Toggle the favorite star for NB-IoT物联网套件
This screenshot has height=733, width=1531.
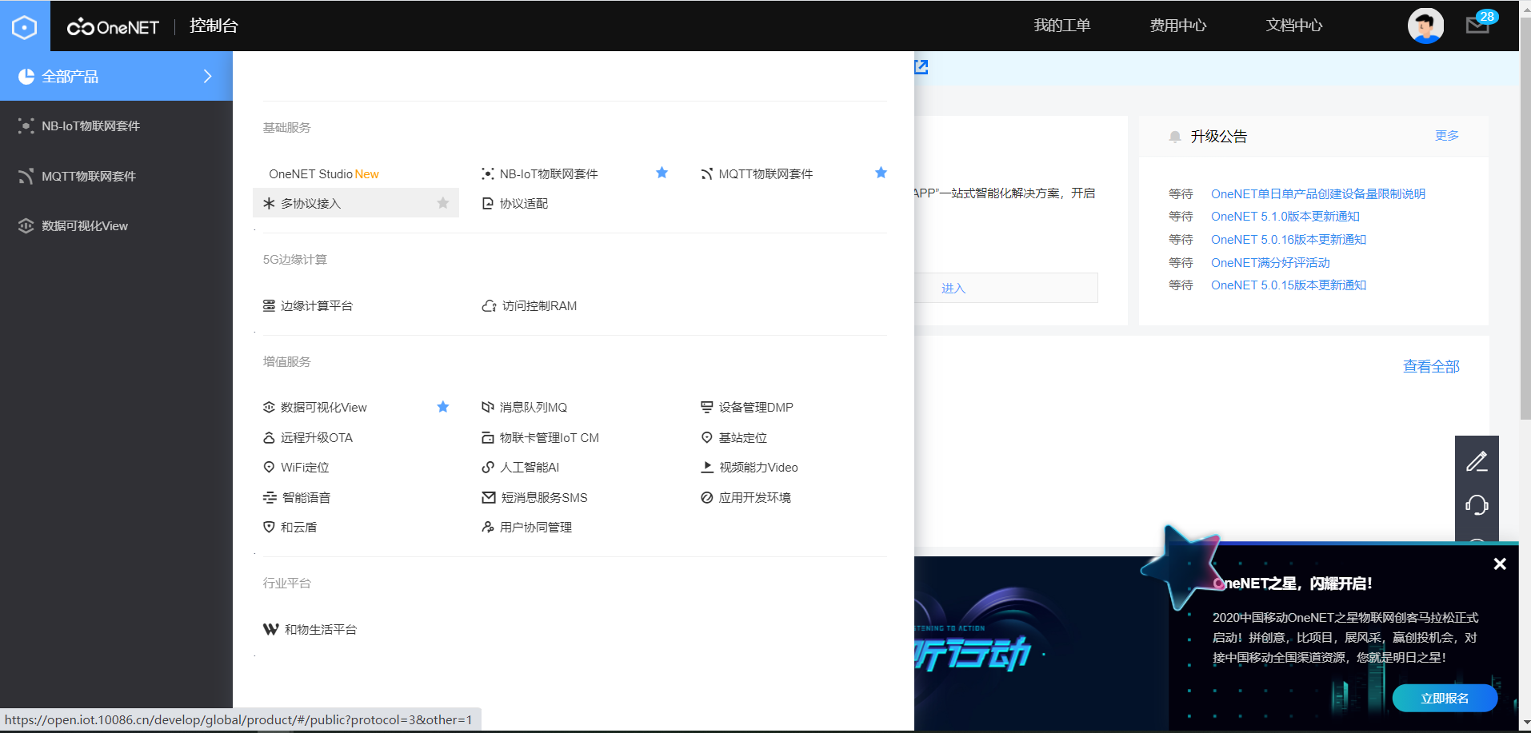coord(662,173)
